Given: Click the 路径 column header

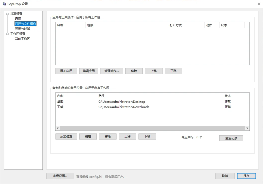Looking at the screenshot, I should [x=160, y=96].
